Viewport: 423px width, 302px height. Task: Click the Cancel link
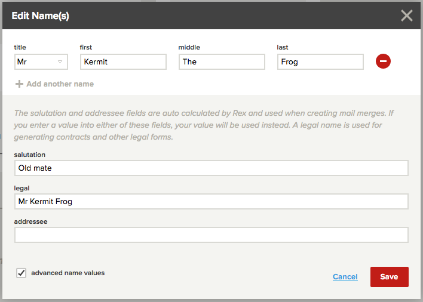(x=345, y=277)
